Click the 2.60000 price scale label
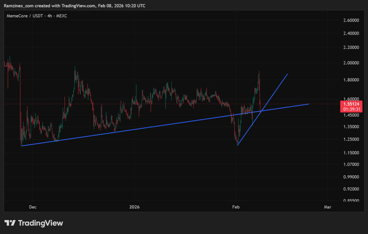The image size is (368, 234). [351, 20]
